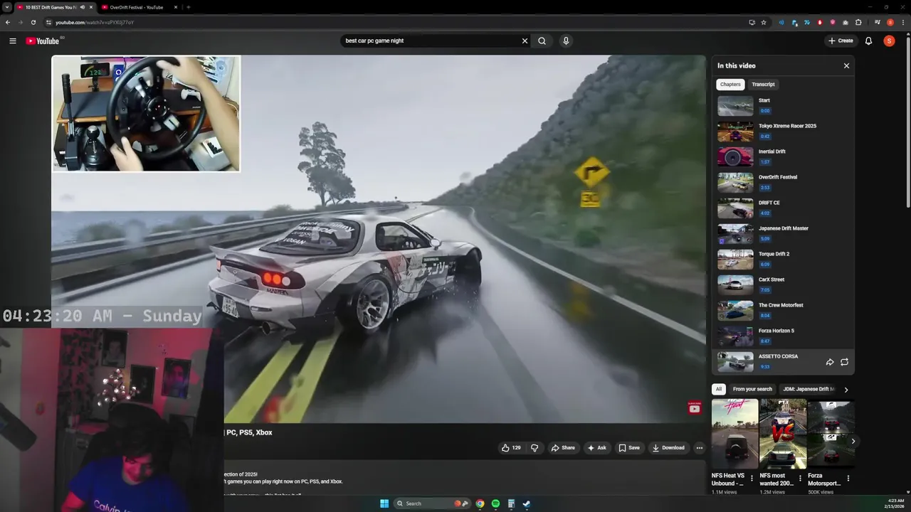The width and height of the screenshot is (911, 512).
Task: Go back in the browser
Action: click(8, 22)
